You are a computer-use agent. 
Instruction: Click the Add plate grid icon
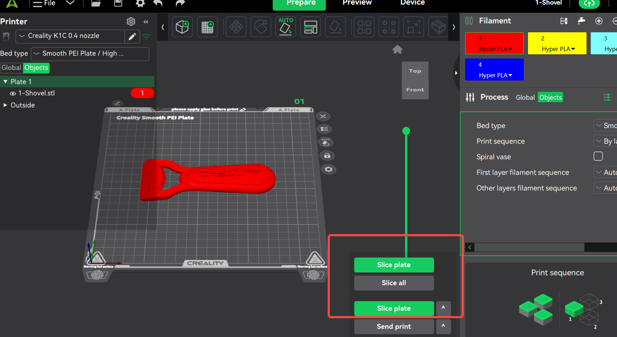[x=207, y=27]
